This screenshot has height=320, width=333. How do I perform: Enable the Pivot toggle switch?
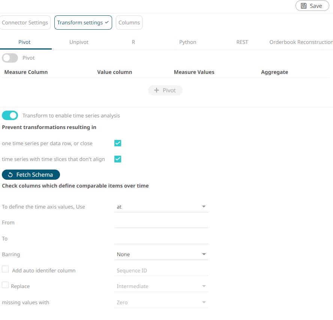10,58
